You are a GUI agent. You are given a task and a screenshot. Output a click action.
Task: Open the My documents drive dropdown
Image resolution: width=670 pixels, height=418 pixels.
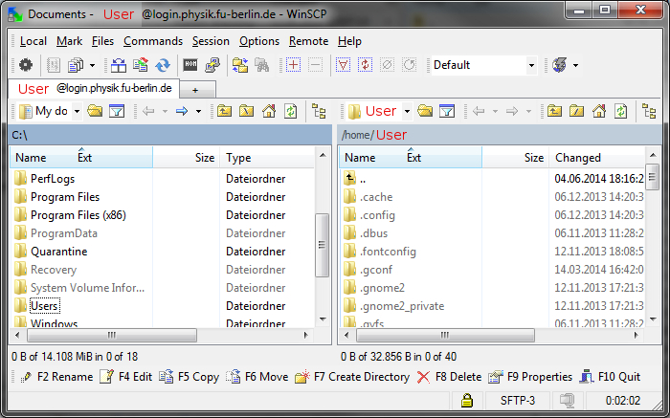pos(77,112)
